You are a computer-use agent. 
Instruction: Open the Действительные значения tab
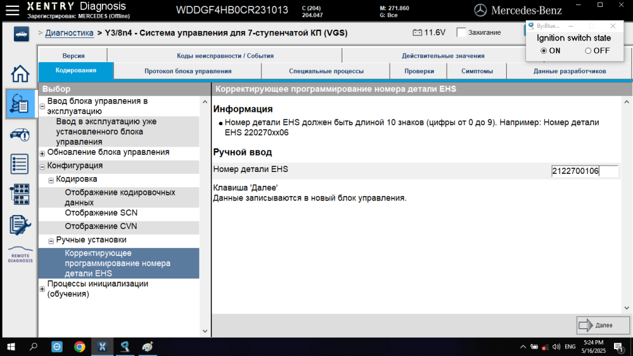pyautogui.click(x=443, y=56)
